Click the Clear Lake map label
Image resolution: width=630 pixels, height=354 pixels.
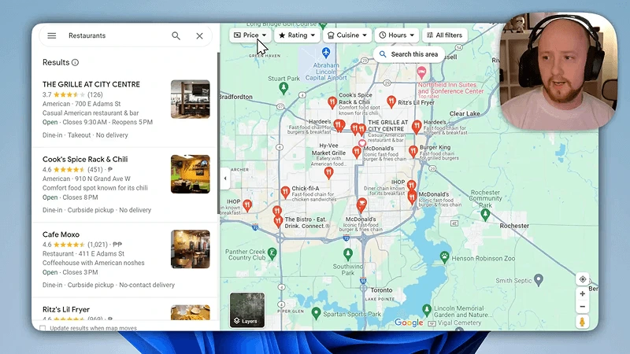(x=465, y=113)
